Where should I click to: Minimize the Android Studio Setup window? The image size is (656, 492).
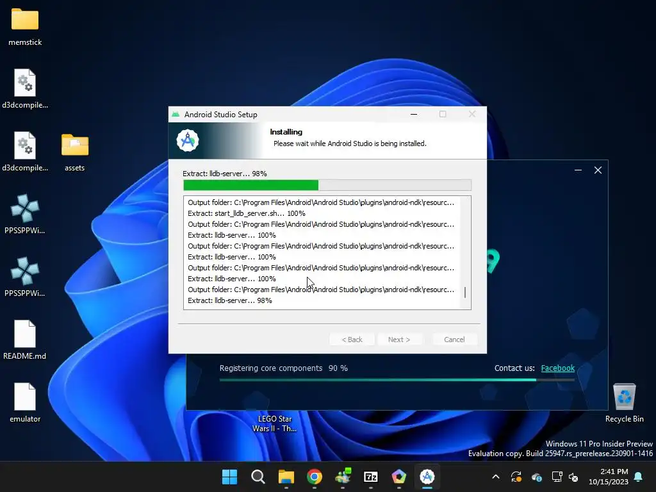[x=414, y=114]
